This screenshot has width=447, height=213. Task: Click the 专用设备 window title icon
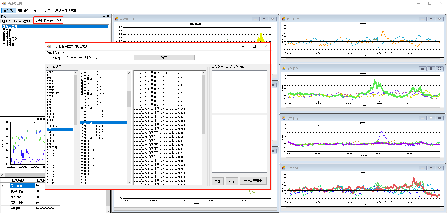click(x=284, y=168)
